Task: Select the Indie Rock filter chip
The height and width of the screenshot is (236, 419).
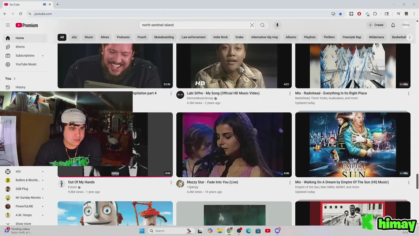Action: point(221,37)
